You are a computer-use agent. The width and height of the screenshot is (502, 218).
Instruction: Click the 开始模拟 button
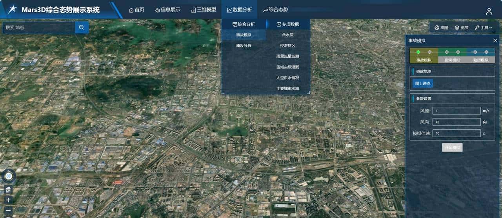[452, 147]
